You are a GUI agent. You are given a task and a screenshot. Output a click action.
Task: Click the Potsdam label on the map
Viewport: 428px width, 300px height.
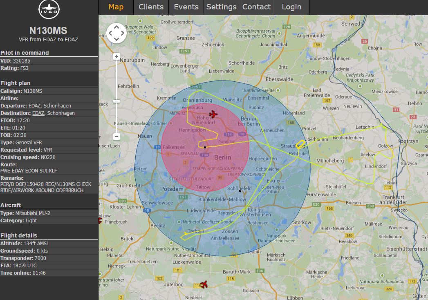click(172, 189)
